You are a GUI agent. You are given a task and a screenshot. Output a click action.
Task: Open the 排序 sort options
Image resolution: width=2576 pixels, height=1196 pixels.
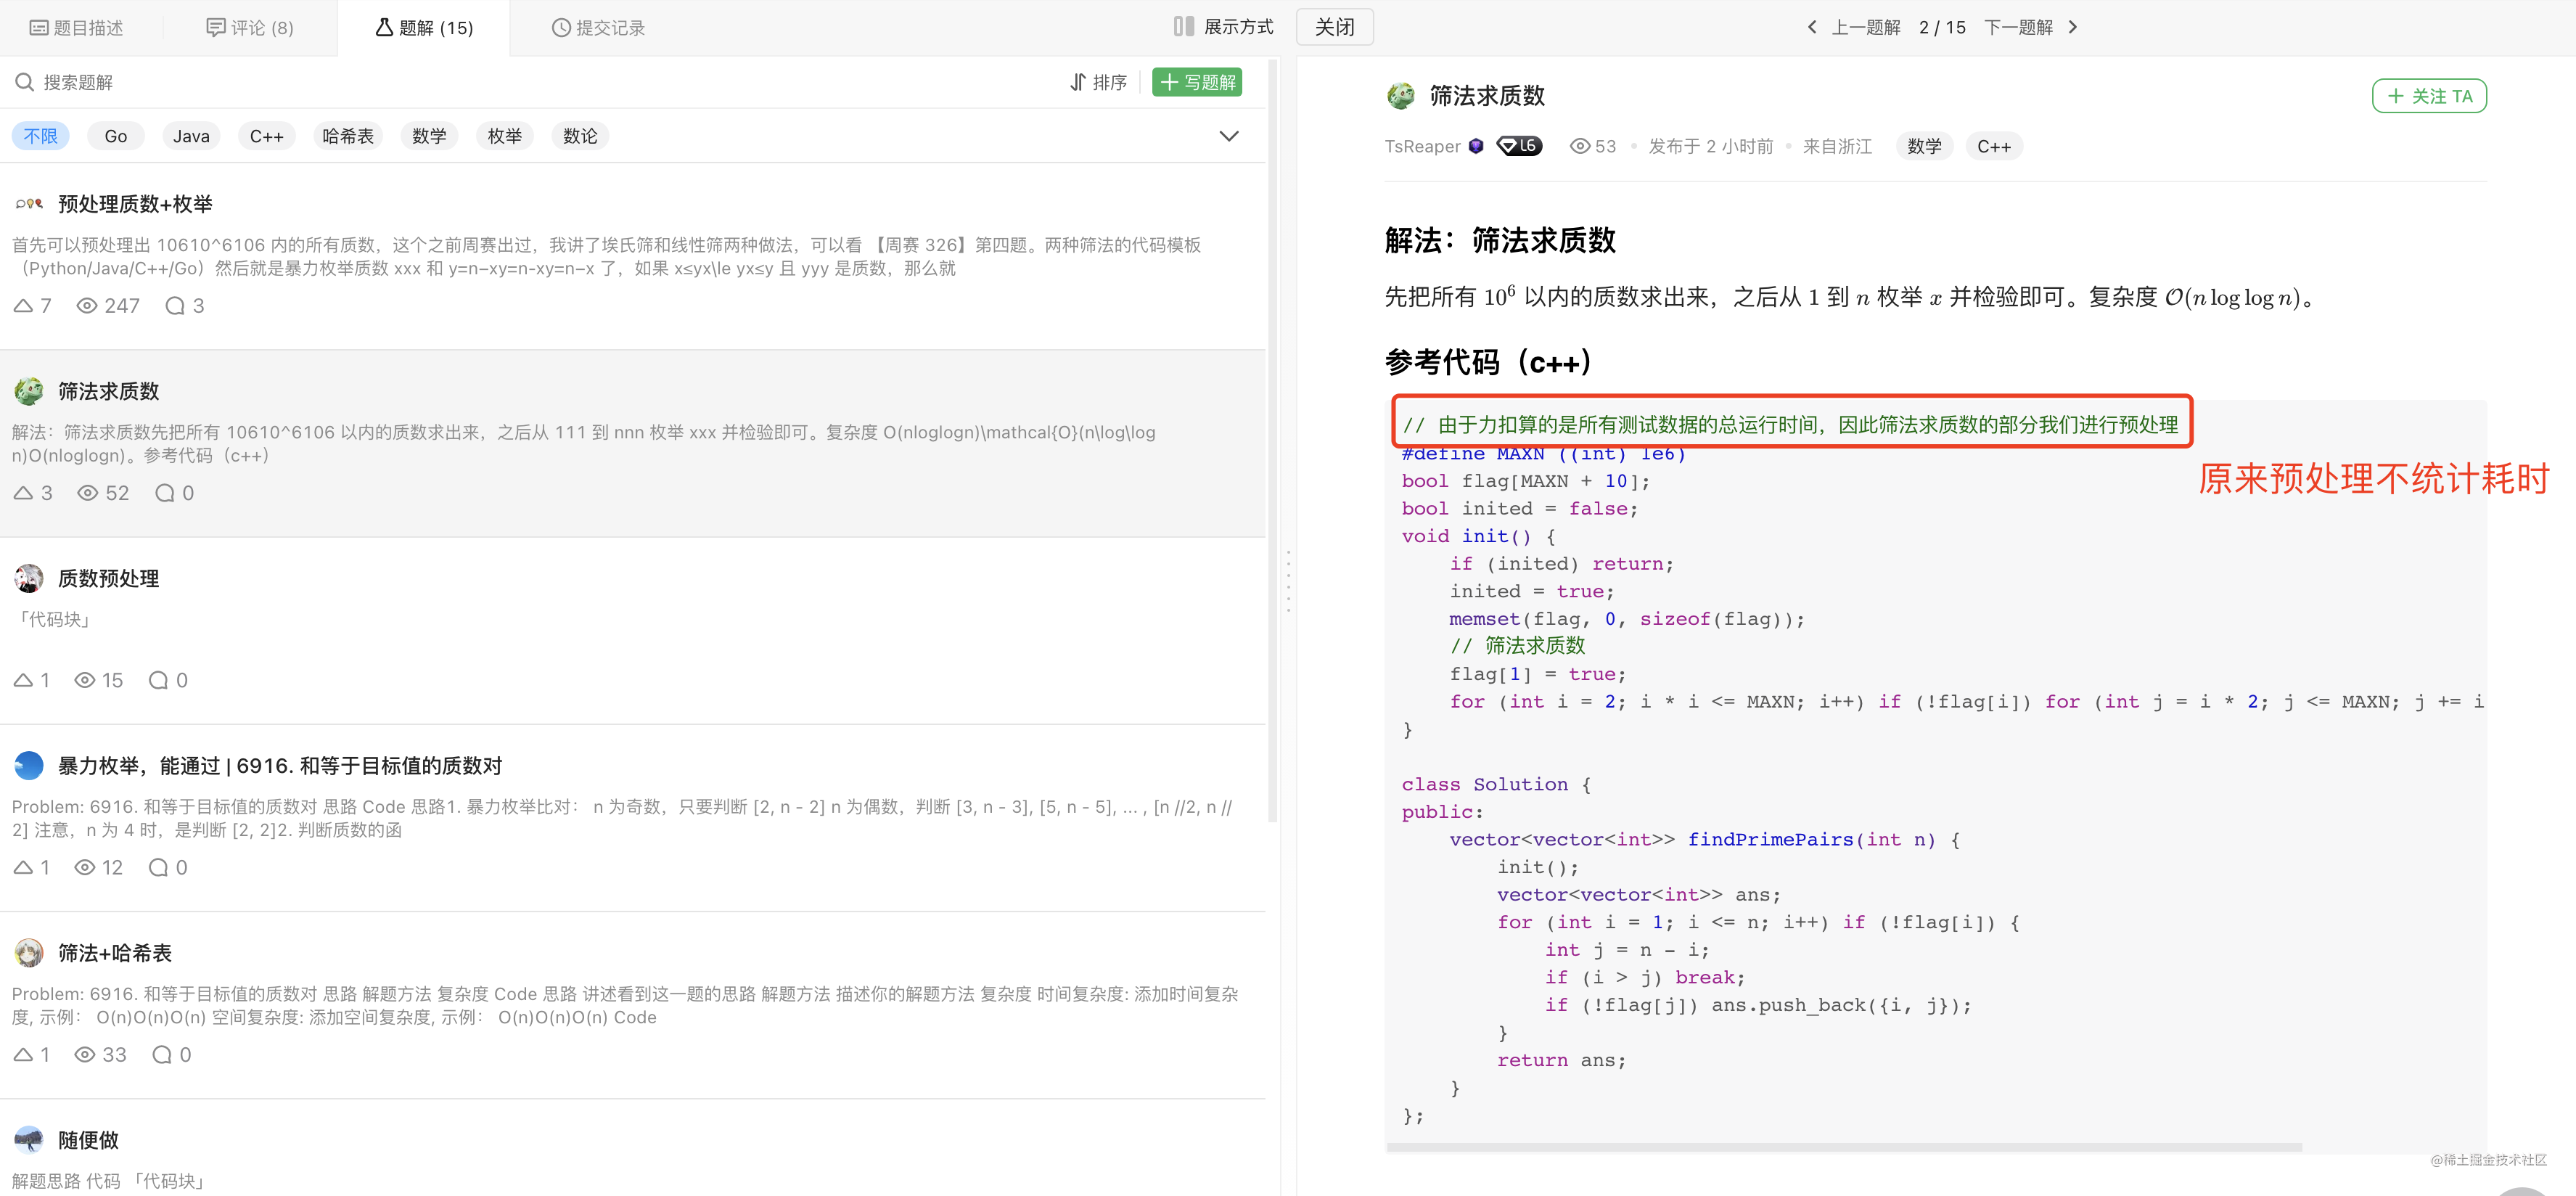[x=1098, y=82]
